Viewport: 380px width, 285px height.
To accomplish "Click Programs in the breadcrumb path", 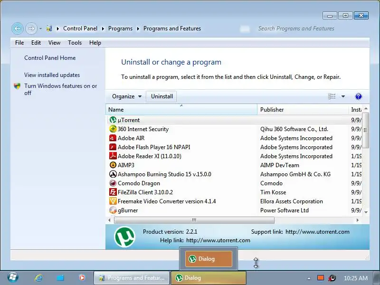I will pos(120,28).
